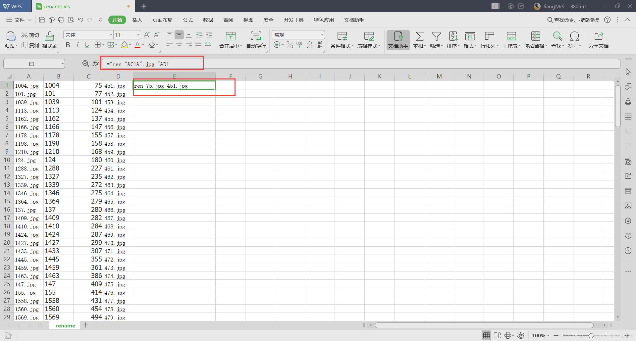
Task: Open the 插入 (Insert) tab
Action: pos(137,20)
